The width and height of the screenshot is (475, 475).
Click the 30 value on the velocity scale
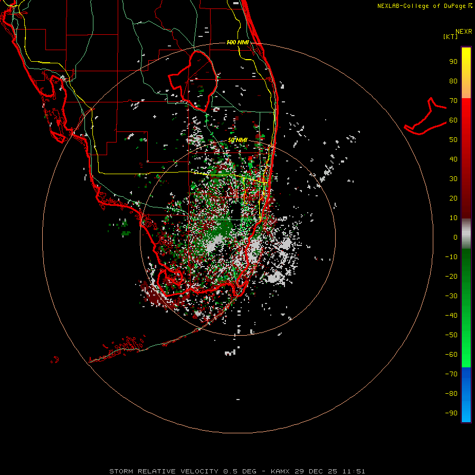[453, 179]
